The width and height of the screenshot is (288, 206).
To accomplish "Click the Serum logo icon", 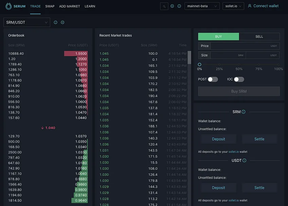I will click(x=8, y=6).
